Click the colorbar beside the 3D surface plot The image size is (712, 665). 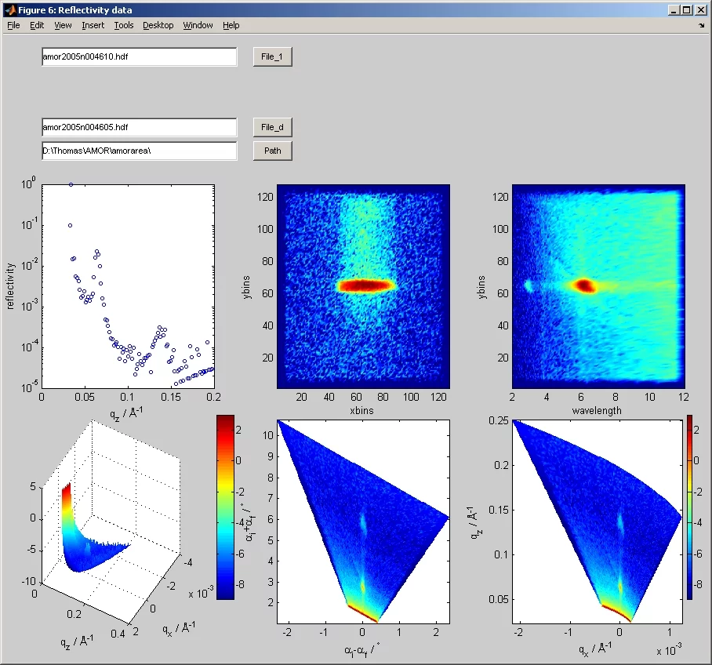pyautogui.click(x=225, y=507)
